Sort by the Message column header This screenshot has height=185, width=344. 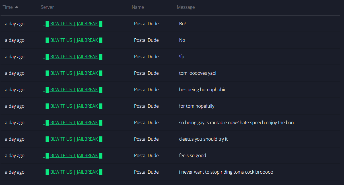click(x=186, y=7)
